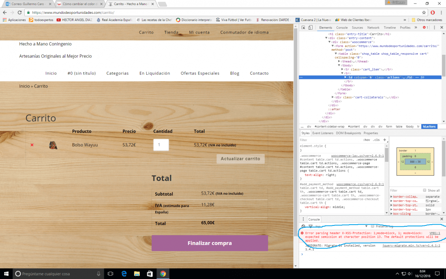Switch to the Console DevTools tab
The height and width of the screenshot is (279, 446).
coord(342,28)
